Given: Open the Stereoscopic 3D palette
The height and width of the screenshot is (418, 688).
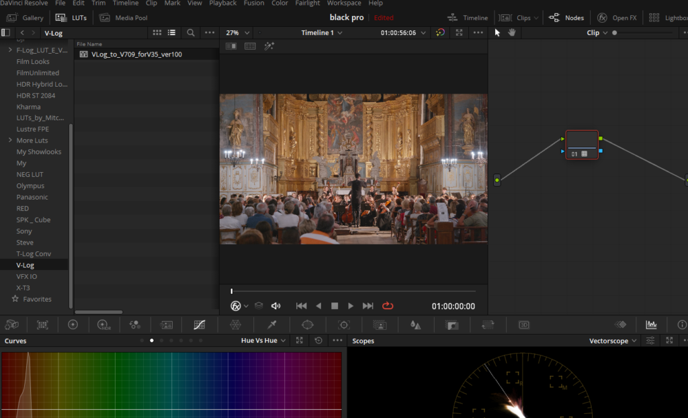Looking at the screenshot, I should 524,325.
